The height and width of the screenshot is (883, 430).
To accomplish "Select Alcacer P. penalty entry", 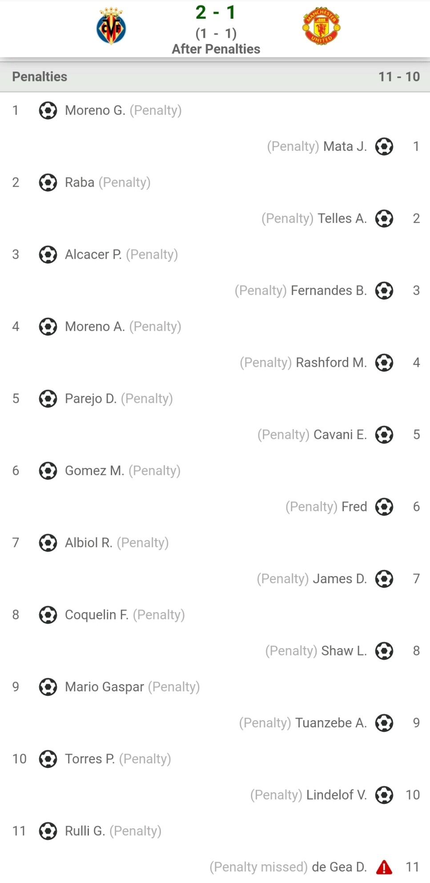I will click(121, 254).
